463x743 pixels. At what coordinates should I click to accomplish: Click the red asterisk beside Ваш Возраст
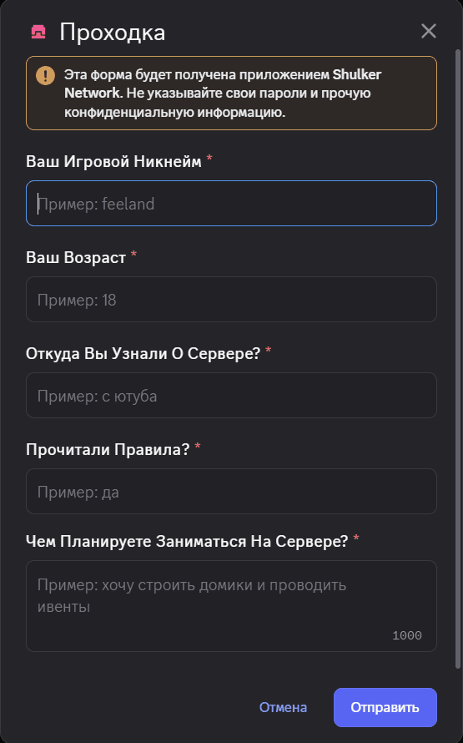(133, 256)
